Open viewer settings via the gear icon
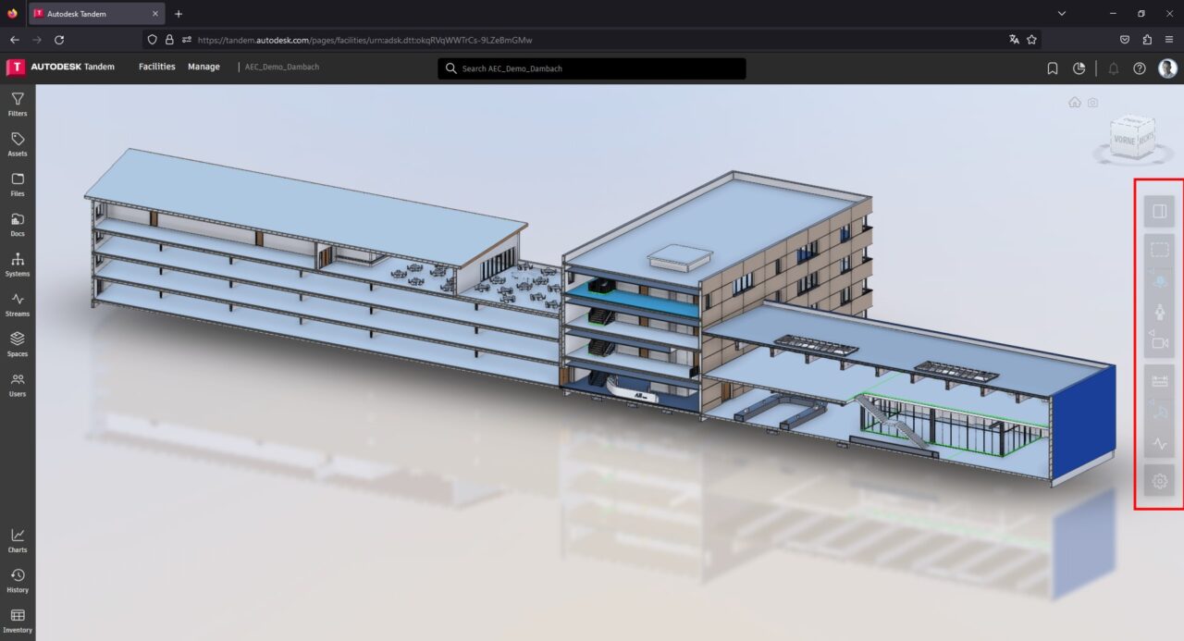Image resolution: width=1184 pixels, height=641 pixels. 1159,481
